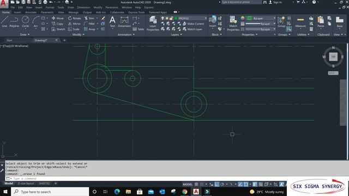Click the MODEL space button
Screen dimensions: 349x196
click(x=188, y=184)
